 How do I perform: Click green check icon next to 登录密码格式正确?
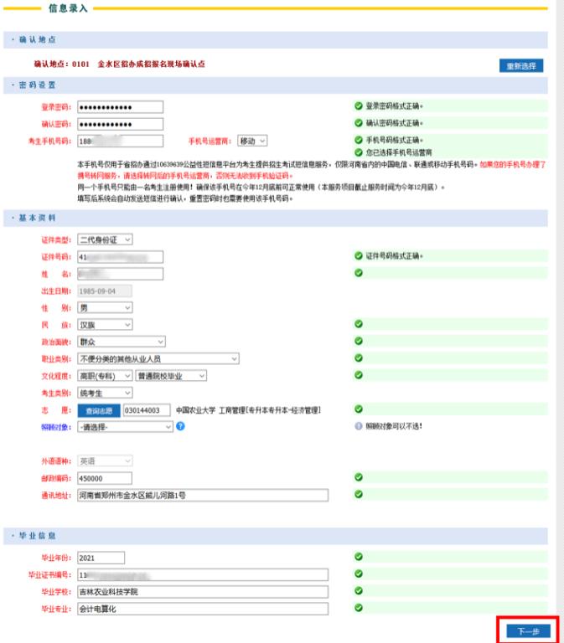pyautogui.click(x=359, y=107)
